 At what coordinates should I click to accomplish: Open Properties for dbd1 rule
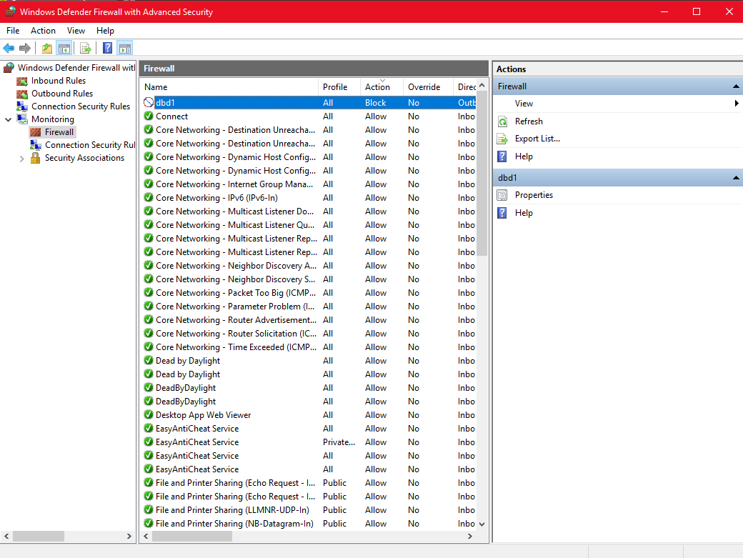(x=534, y=195)
